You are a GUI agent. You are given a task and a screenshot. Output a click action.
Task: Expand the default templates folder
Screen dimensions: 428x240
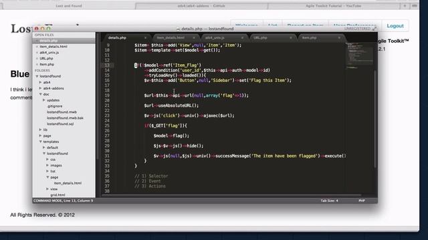[x=44, y=147]
